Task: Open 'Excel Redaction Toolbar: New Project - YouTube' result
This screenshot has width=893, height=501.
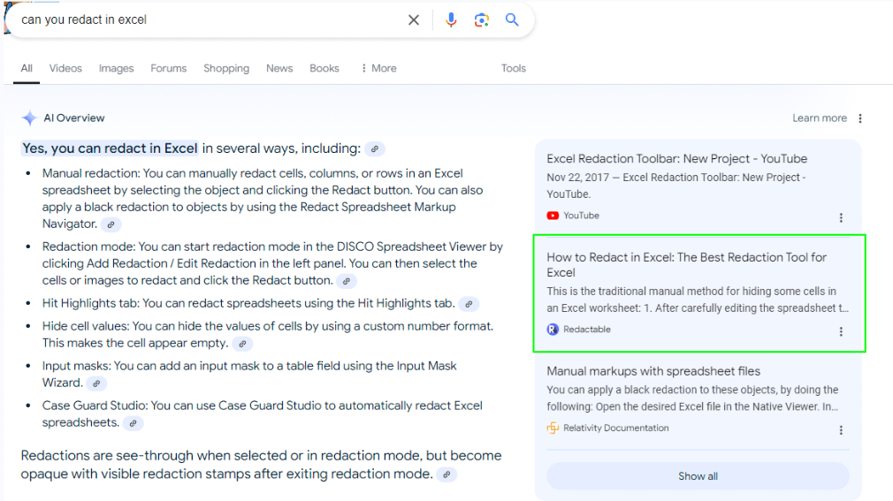Action: pyautogui.click(x=676, y=159)
